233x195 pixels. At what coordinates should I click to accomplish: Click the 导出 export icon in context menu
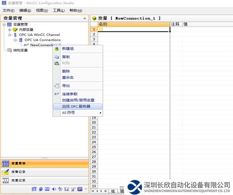coord(56,86)
